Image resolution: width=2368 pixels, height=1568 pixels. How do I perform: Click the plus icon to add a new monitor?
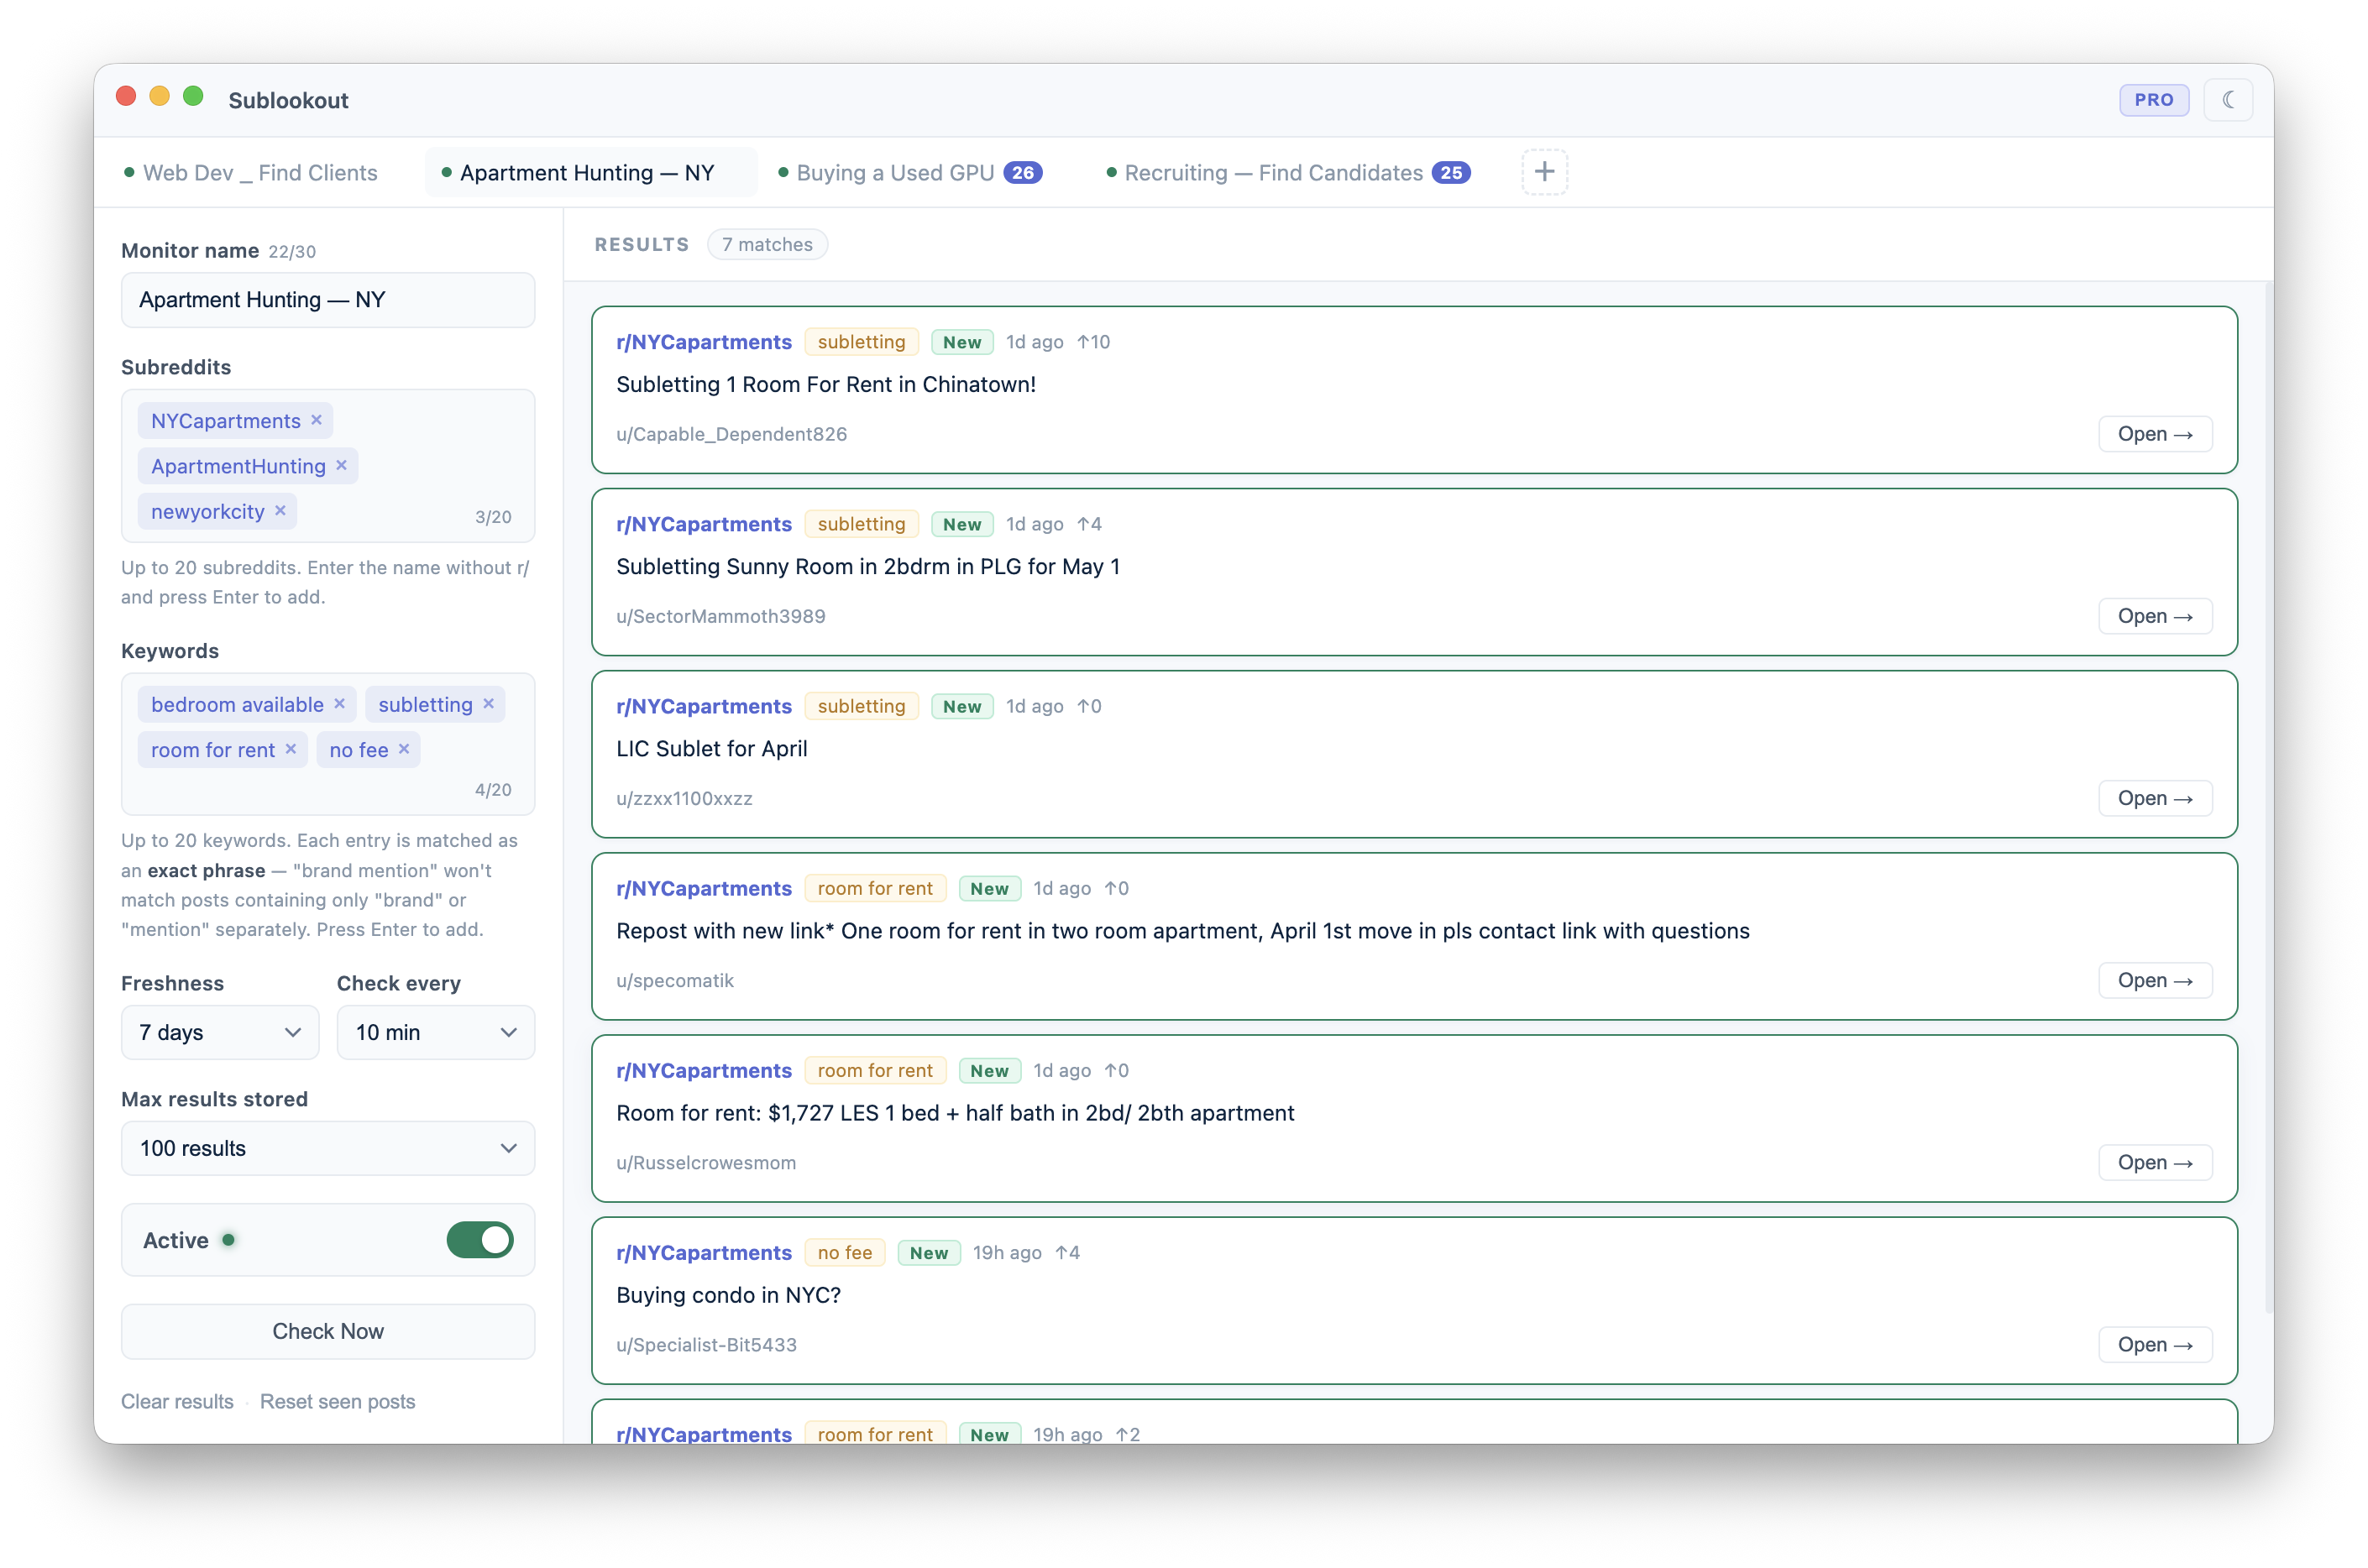coord(1543,171)
